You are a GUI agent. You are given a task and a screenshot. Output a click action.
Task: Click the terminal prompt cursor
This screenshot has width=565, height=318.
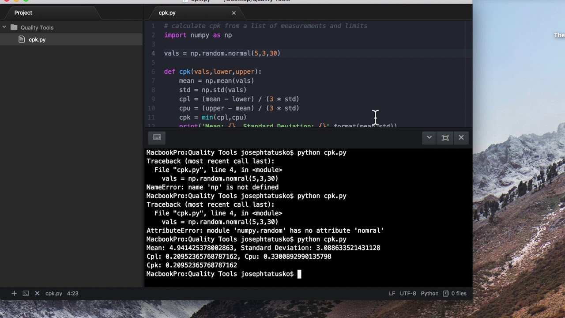[x=299, y=274]
